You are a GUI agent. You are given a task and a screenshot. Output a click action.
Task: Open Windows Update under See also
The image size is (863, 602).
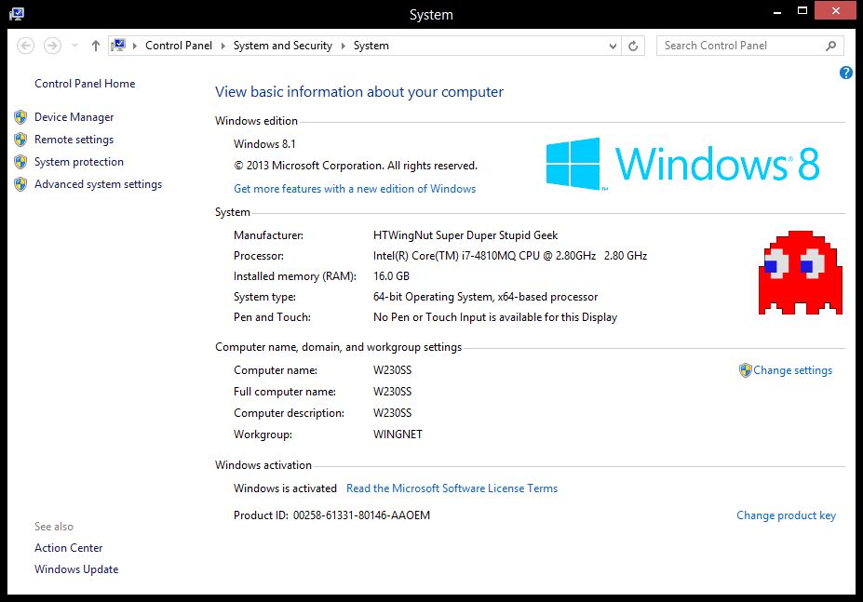pyautogui.click(x=76, y=569)
